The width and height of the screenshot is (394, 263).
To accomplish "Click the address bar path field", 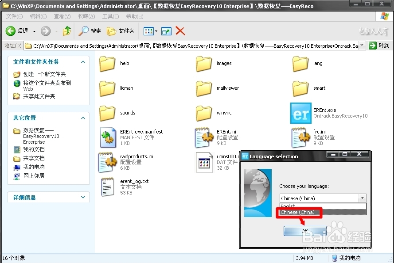I will 192,46.
